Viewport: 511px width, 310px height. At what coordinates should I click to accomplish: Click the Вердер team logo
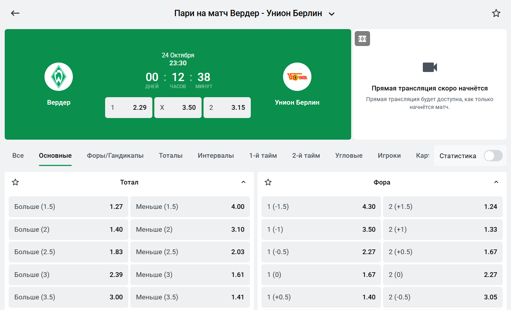click(x=59, y=77)
